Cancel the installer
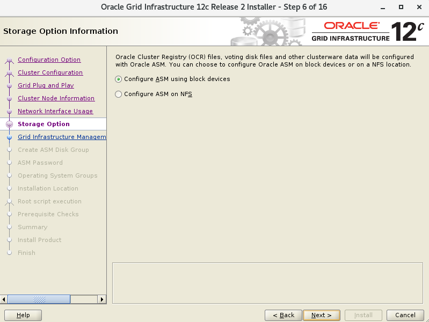Viewport: 429px width, 322px height. (405, 315)
